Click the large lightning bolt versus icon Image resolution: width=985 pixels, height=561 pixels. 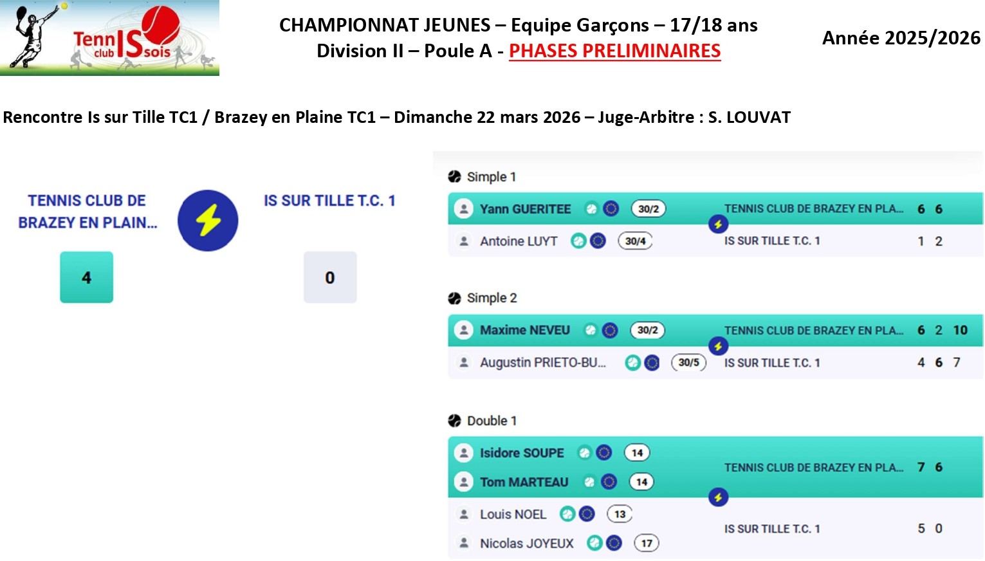pos(208,221)
